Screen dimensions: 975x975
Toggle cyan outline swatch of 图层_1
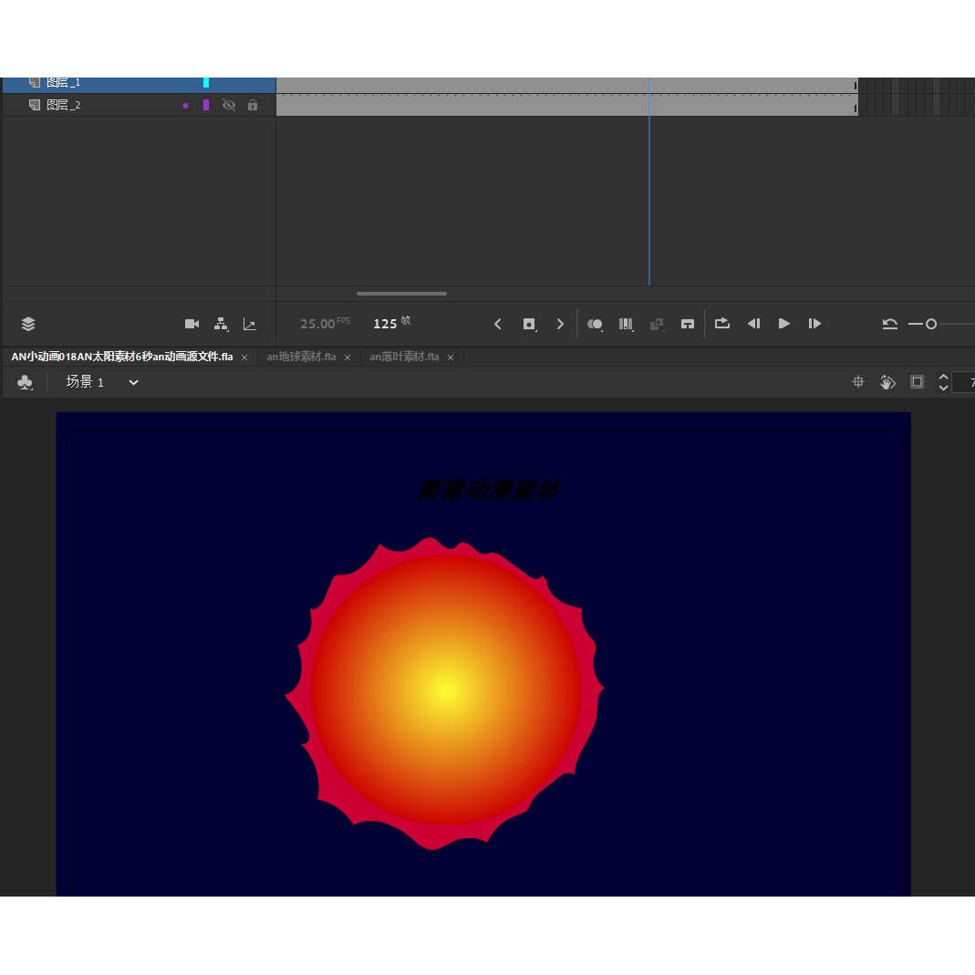pyautogui.click(x=206, y=83)
